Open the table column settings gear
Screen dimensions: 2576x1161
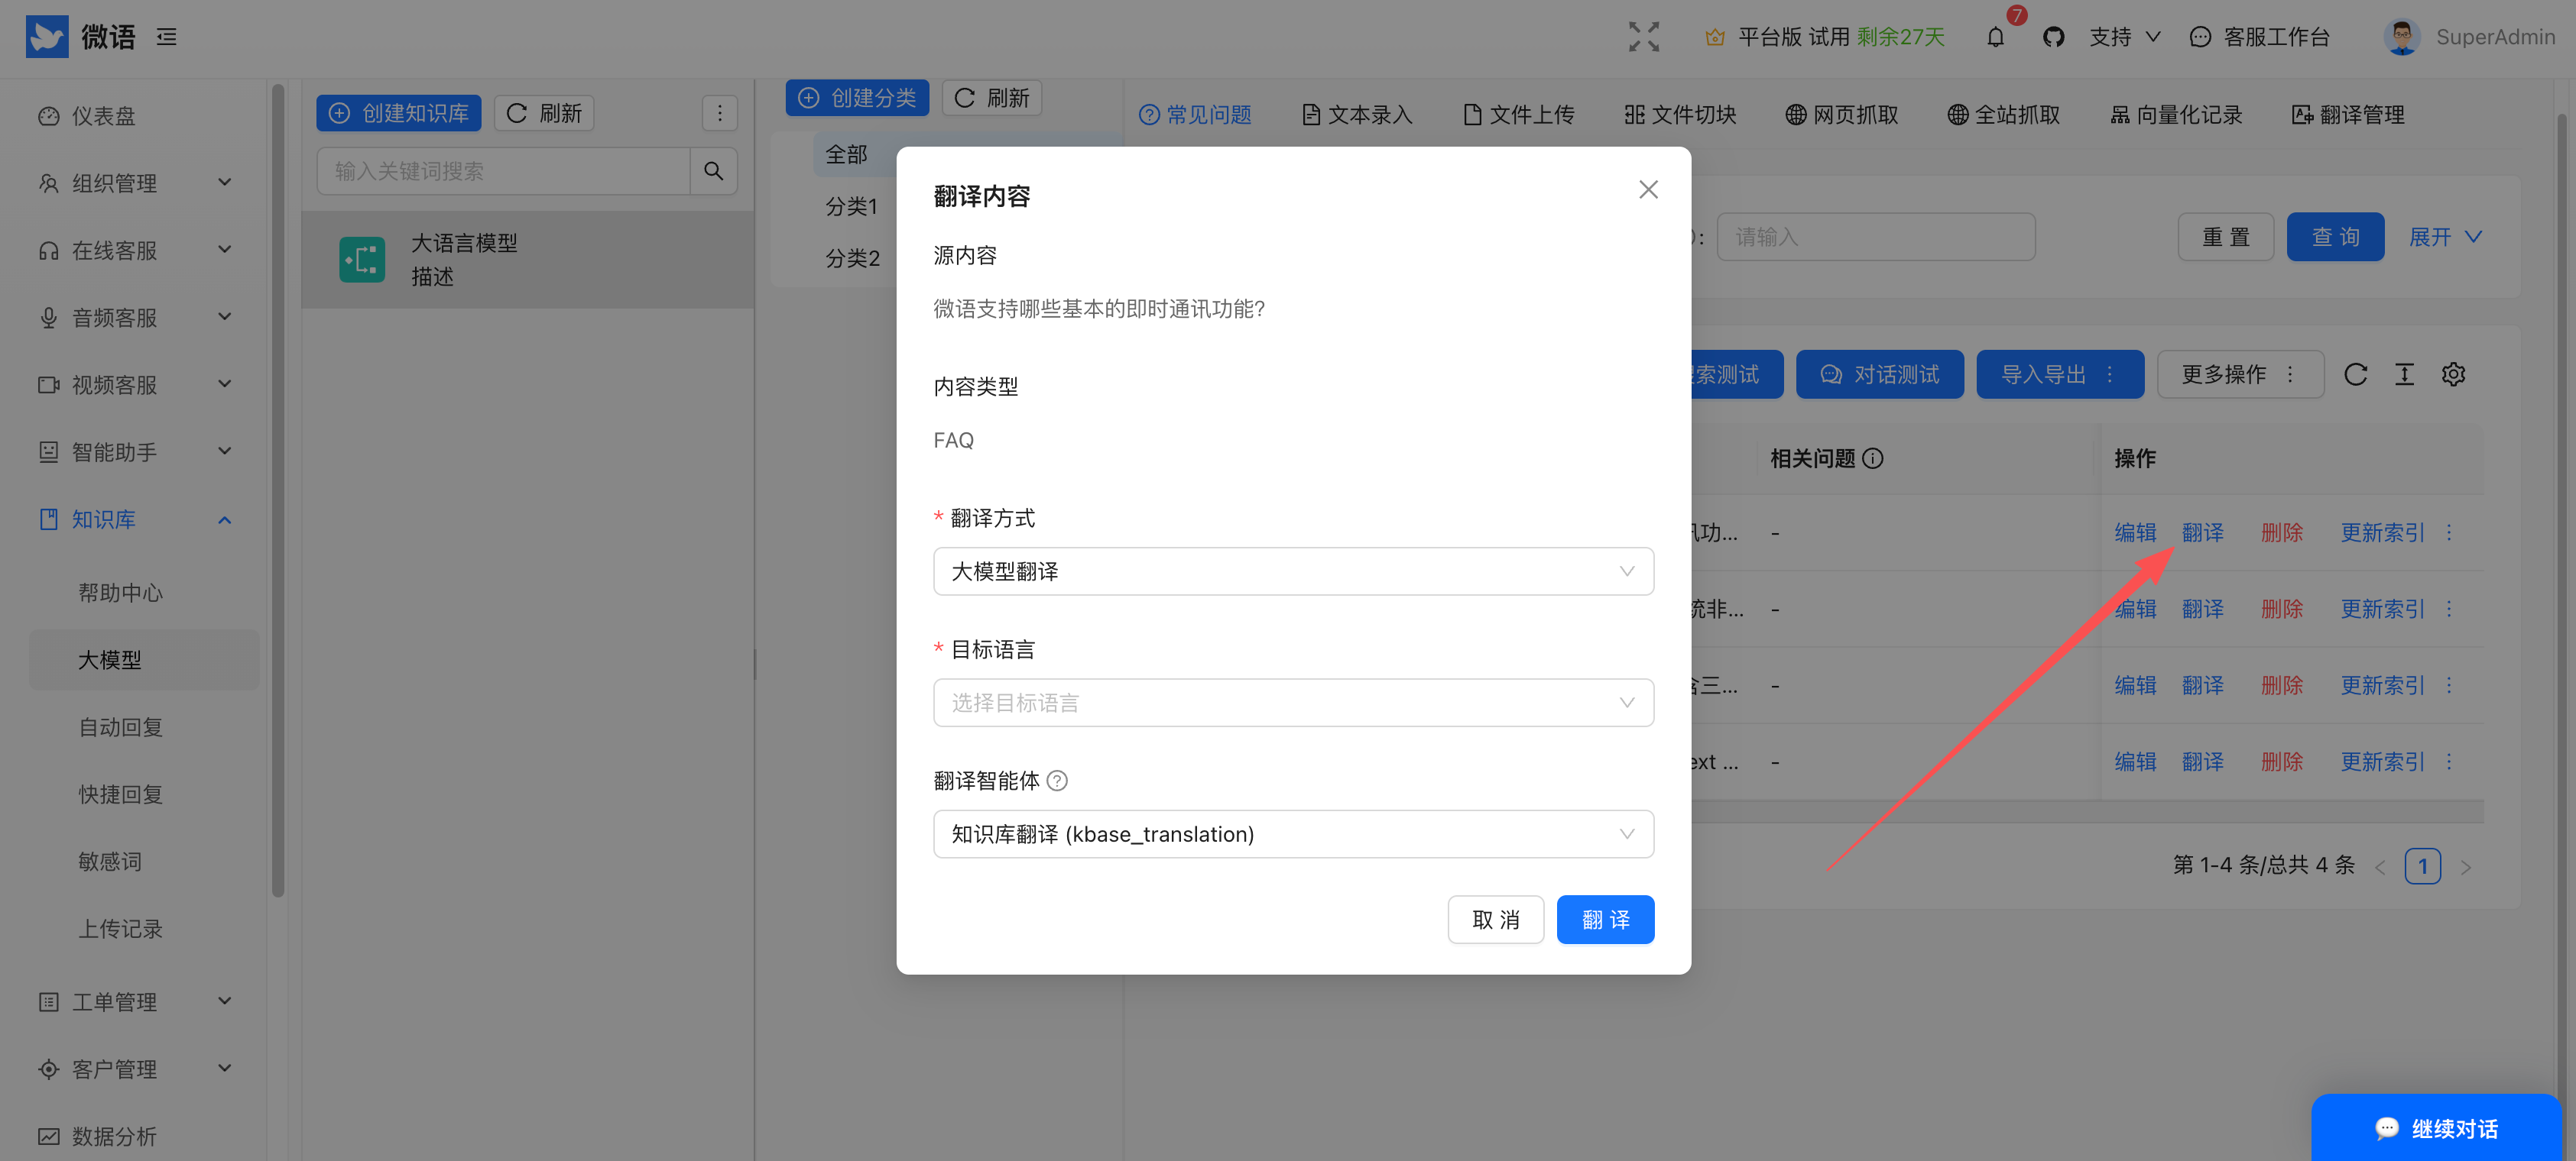[x=2453, y=374]
